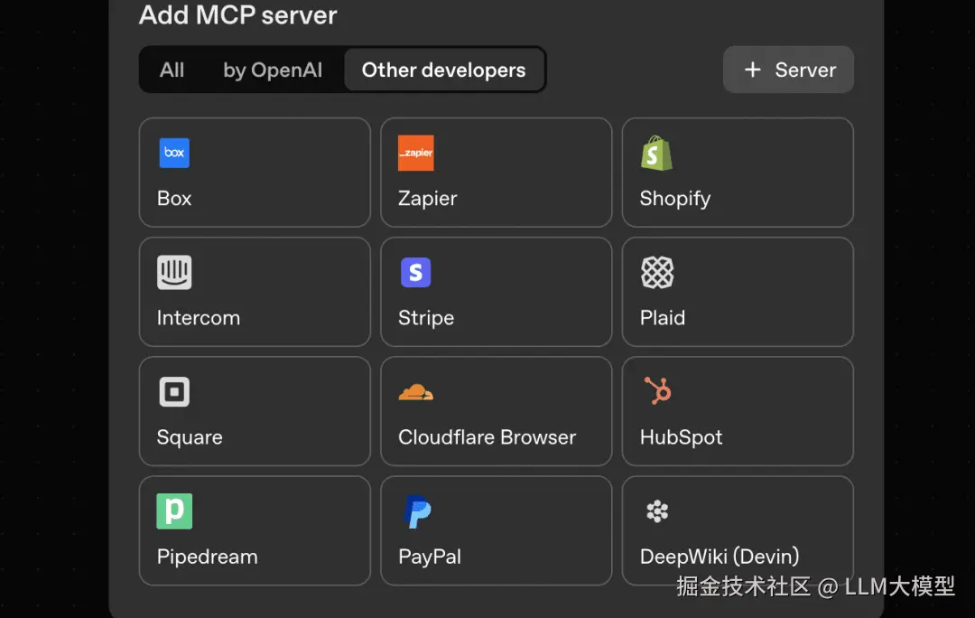975x618 pixels.
Task: Click the DeepWiki flower-shaped icon
Action: point(657,511)
